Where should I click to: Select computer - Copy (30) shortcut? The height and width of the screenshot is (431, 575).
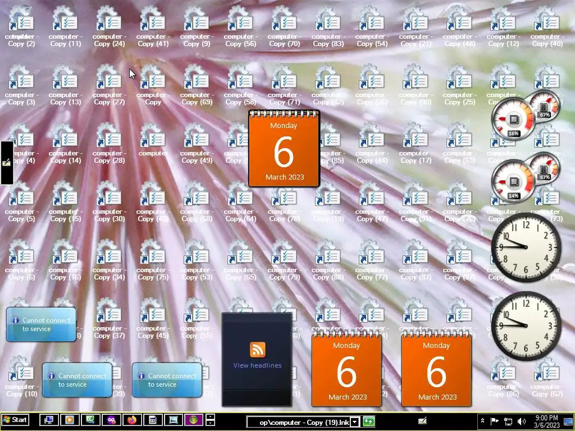coord(109,202)
